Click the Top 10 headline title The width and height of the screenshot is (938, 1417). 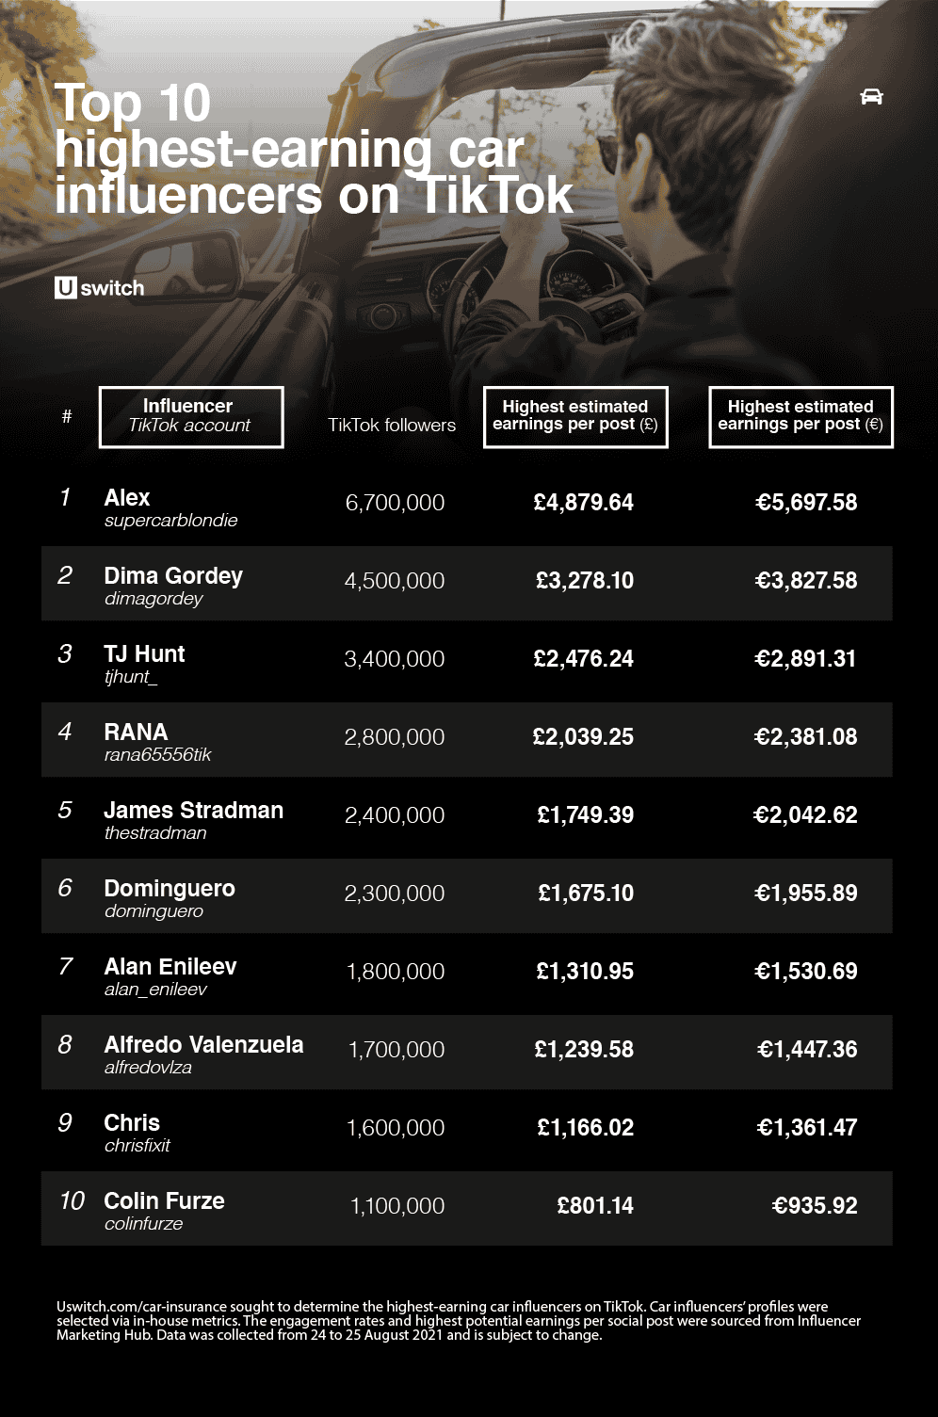314,149
